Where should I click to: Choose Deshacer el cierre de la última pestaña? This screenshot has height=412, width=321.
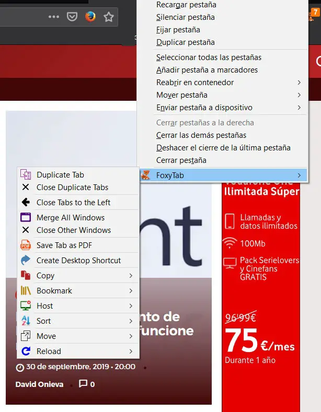point(223,148)
